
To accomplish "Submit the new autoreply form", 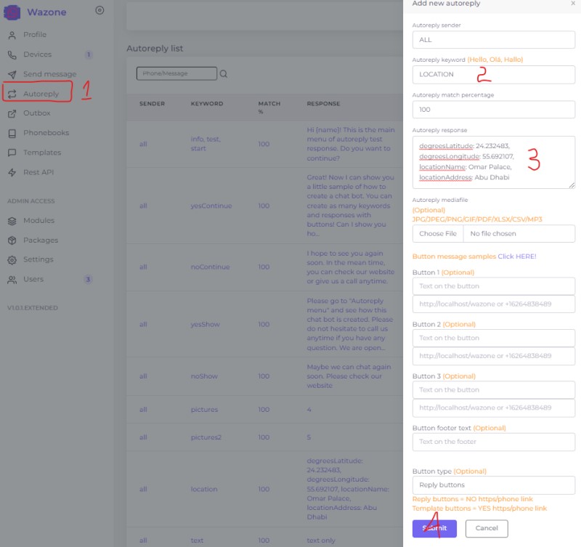I will click(434, 528).
